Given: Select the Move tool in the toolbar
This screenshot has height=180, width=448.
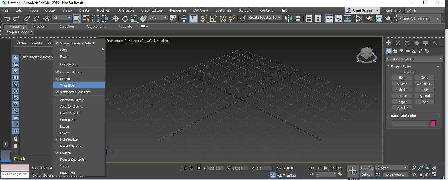Looking at the screenshot, I should click(x=116, y=19).
